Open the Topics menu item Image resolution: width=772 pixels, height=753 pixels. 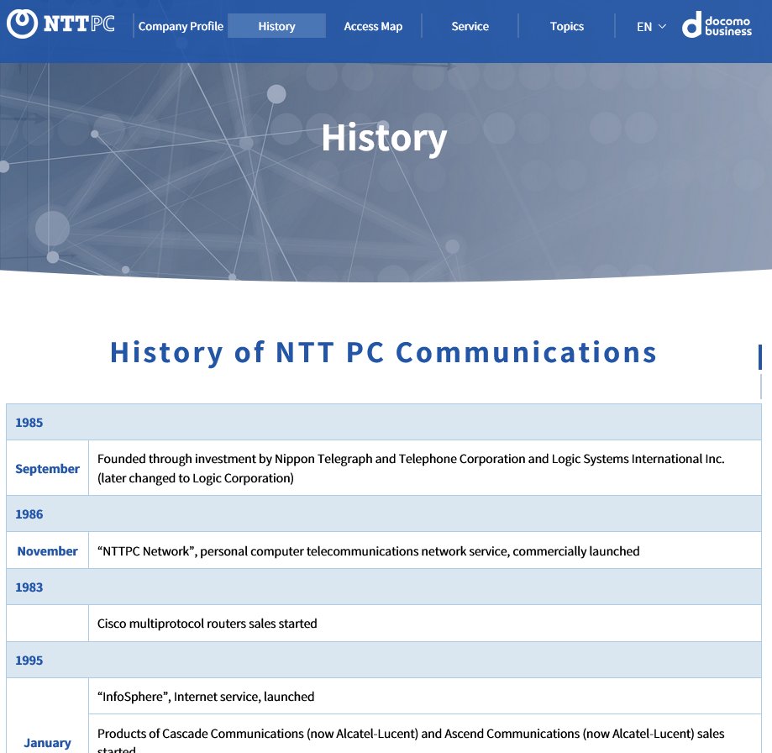pyautogui.click(x=567, y=26)
